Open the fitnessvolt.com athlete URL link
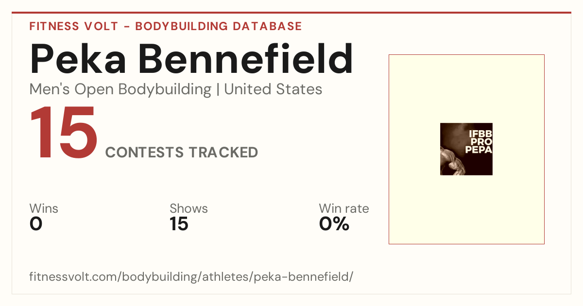 (191, 277)
